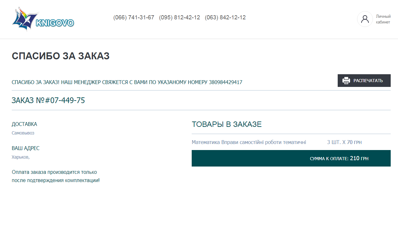Open product Математика Вправи самостійні роботи
Image resolution: width=398 pixels, height=249 pixels.
(249, 142)
